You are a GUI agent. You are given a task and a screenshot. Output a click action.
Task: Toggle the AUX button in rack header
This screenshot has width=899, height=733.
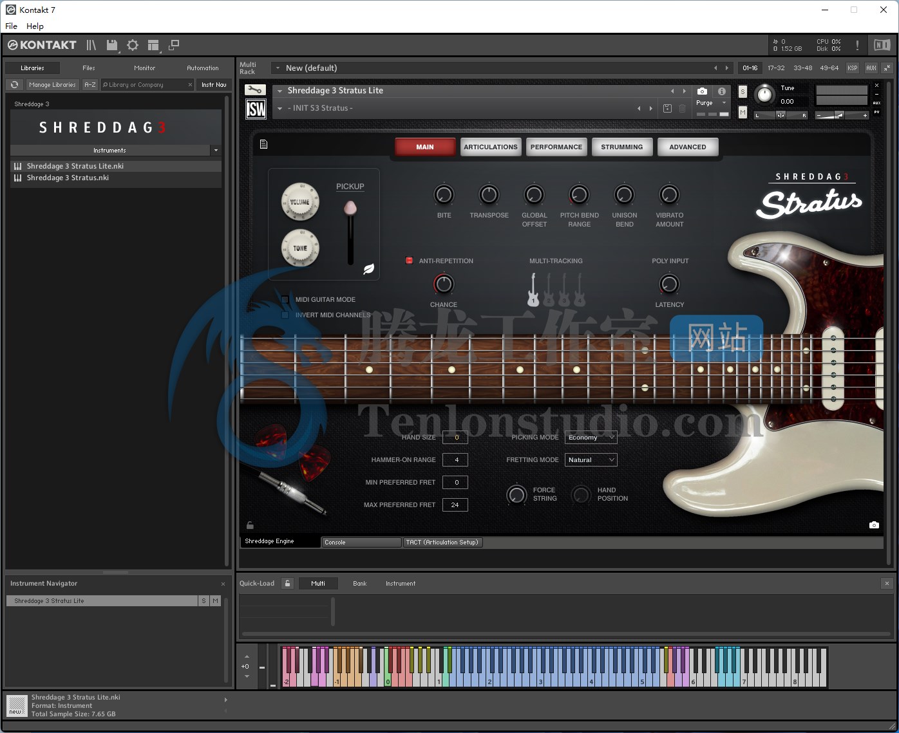(871, 68)
